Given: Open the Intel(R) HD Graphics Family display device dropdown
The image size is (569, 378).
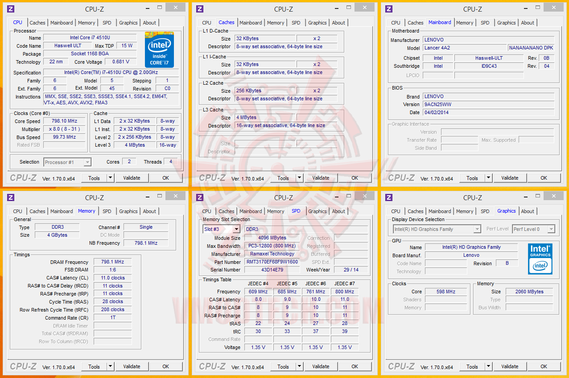Looking at the screenshot, I should [437, 229].
